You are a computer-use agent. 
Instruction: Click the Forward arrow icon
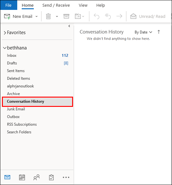pyautogui.click(x=119, y=16)
